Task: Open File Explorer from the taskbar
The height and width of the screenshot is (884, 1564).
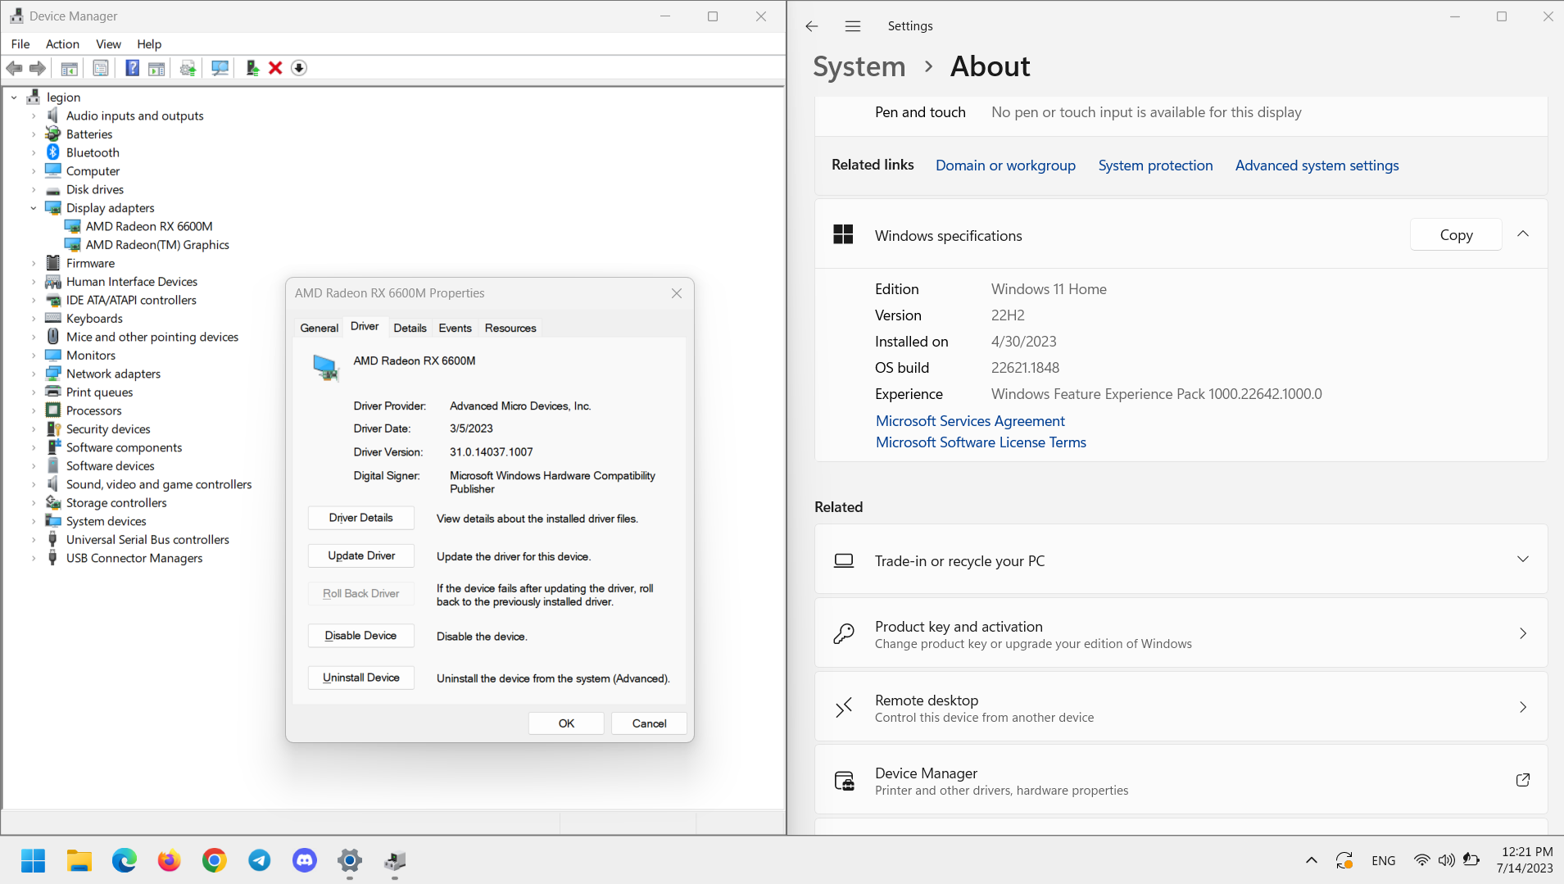Action: (x=79, y=860)
